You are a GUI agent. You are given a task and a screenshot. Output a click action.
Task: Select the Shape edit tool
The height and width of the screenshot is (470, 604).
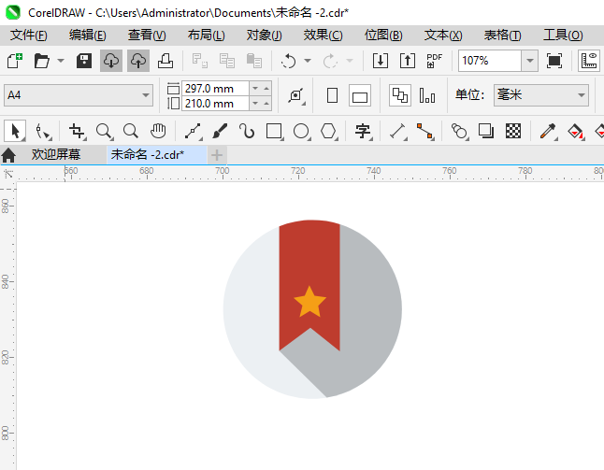[43, 131]
